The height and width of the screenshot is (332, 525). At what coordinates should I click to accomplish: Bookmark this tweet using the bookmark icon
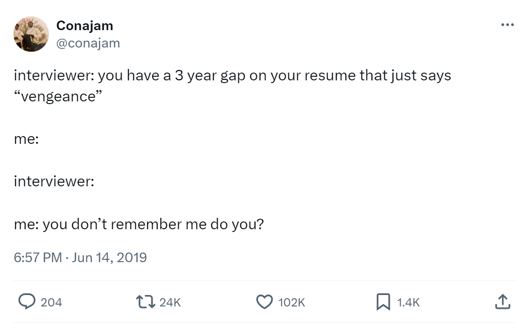(382, 302)
